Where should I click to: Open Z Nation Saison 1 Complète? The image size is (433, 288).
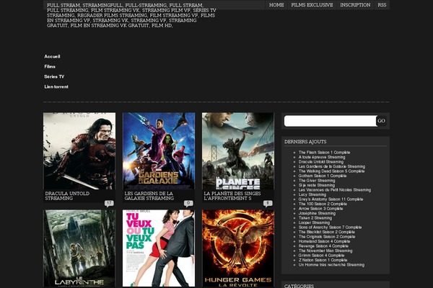tap(323, 260)
